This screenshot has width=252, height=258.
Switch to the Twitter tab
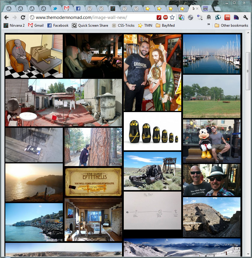click(55, 9)
